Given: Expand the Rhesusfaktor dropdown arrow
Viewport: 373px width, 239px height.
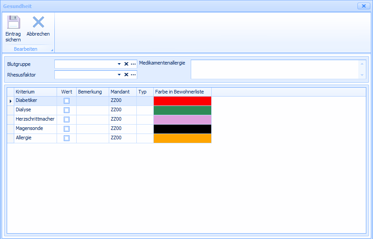Looking at the screenshot, I should 119,75.
